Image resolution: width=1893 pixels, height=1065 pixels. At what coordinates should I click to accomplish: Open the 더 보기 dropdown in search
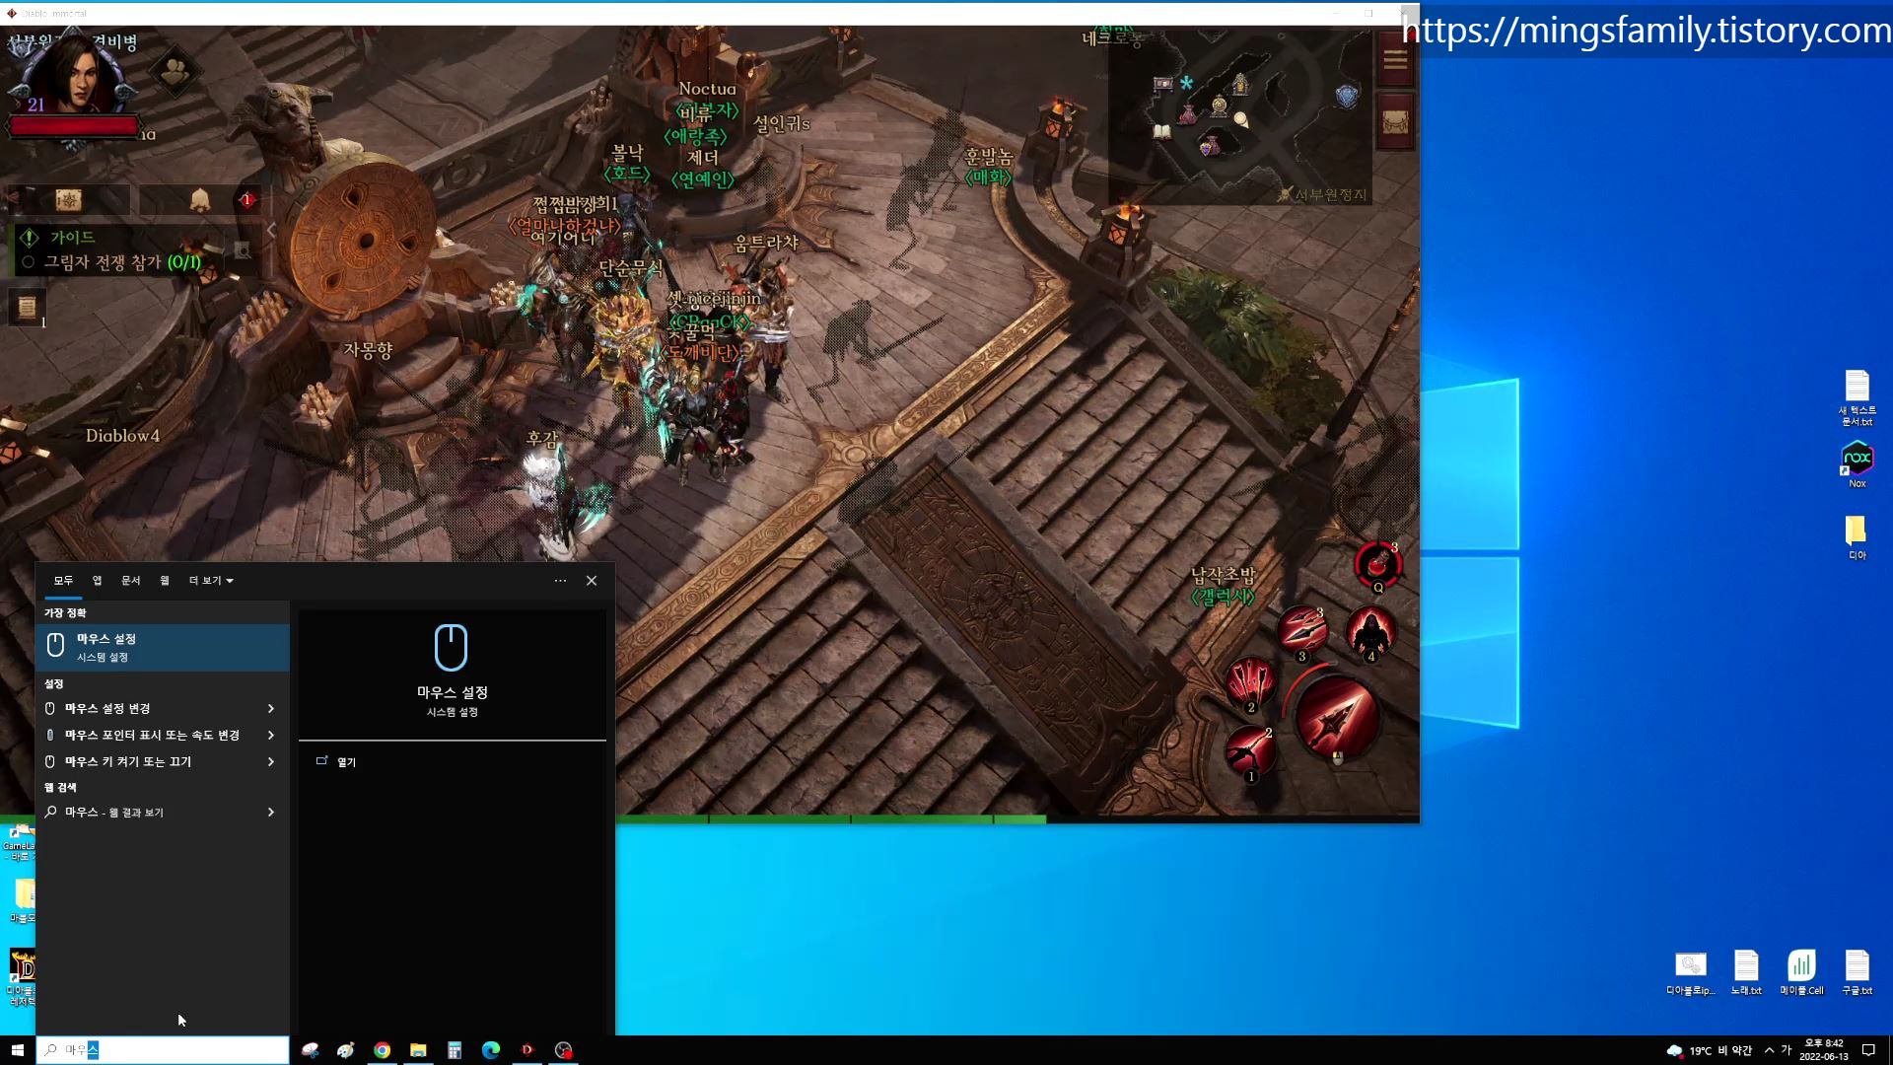(x=211, y=581)
